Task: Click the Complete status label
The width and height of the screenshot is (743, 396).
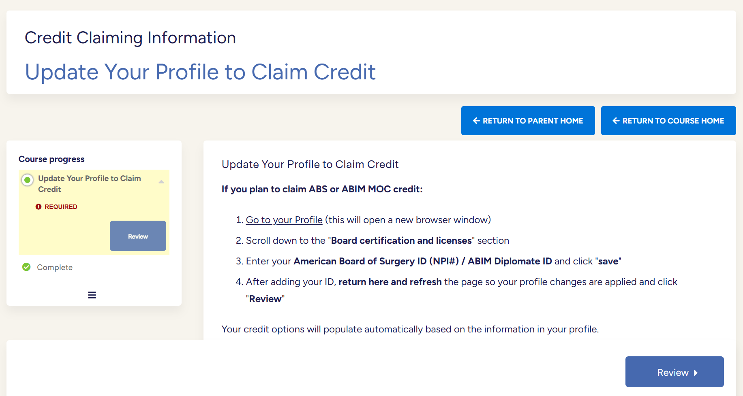Action: (x=55, y=267)
